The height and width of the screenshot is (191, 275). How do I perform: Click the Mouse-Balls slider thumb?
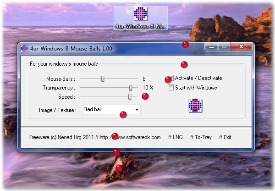[103, 79]
